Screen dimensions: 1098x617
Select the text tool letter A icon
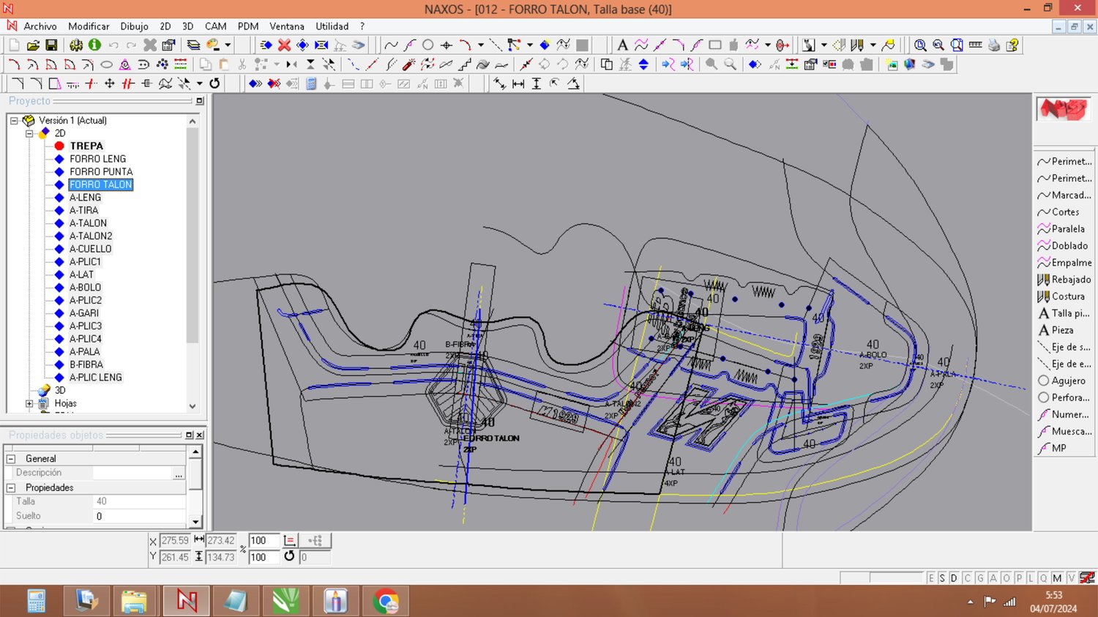(622, 45)
